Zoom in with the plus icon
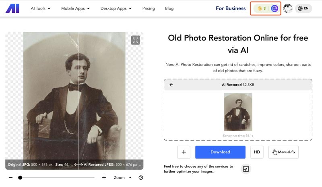Image resolution: width=322 pixels, height=187 pixels. pos(104,178)
